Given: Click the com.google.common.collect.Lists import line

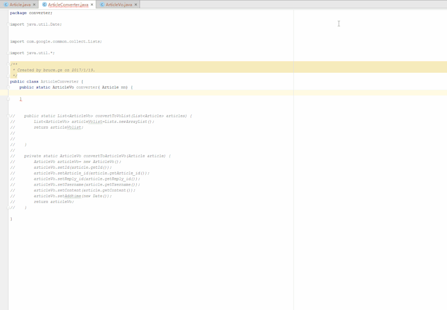Looking at the screenshot, I should (x=56, y=41).
